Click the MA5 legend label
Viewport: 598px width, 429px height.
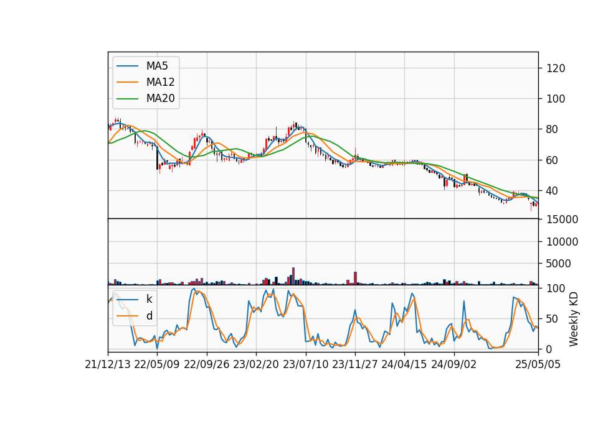pyautogui.click(x=157, y=66)
